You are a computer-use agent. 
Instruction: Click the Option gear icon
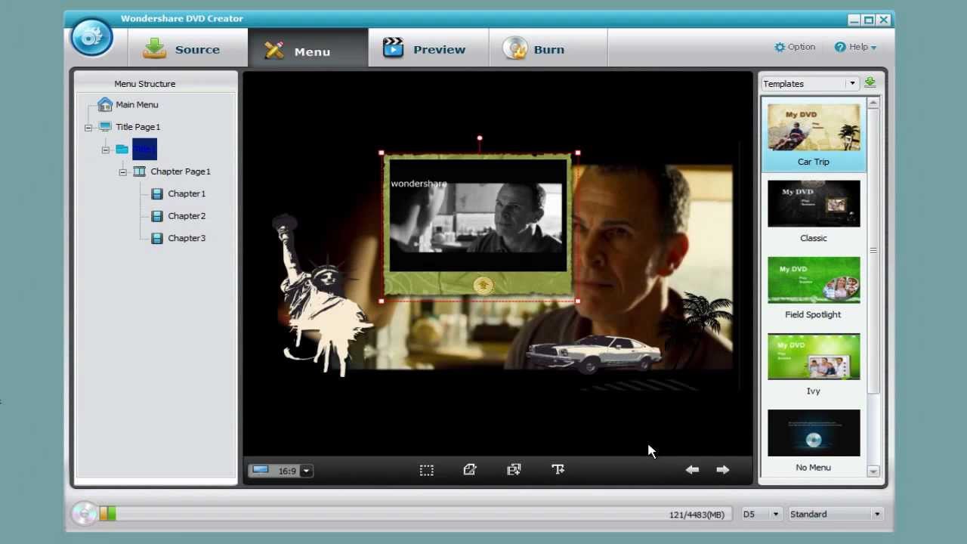coord(780,47)
